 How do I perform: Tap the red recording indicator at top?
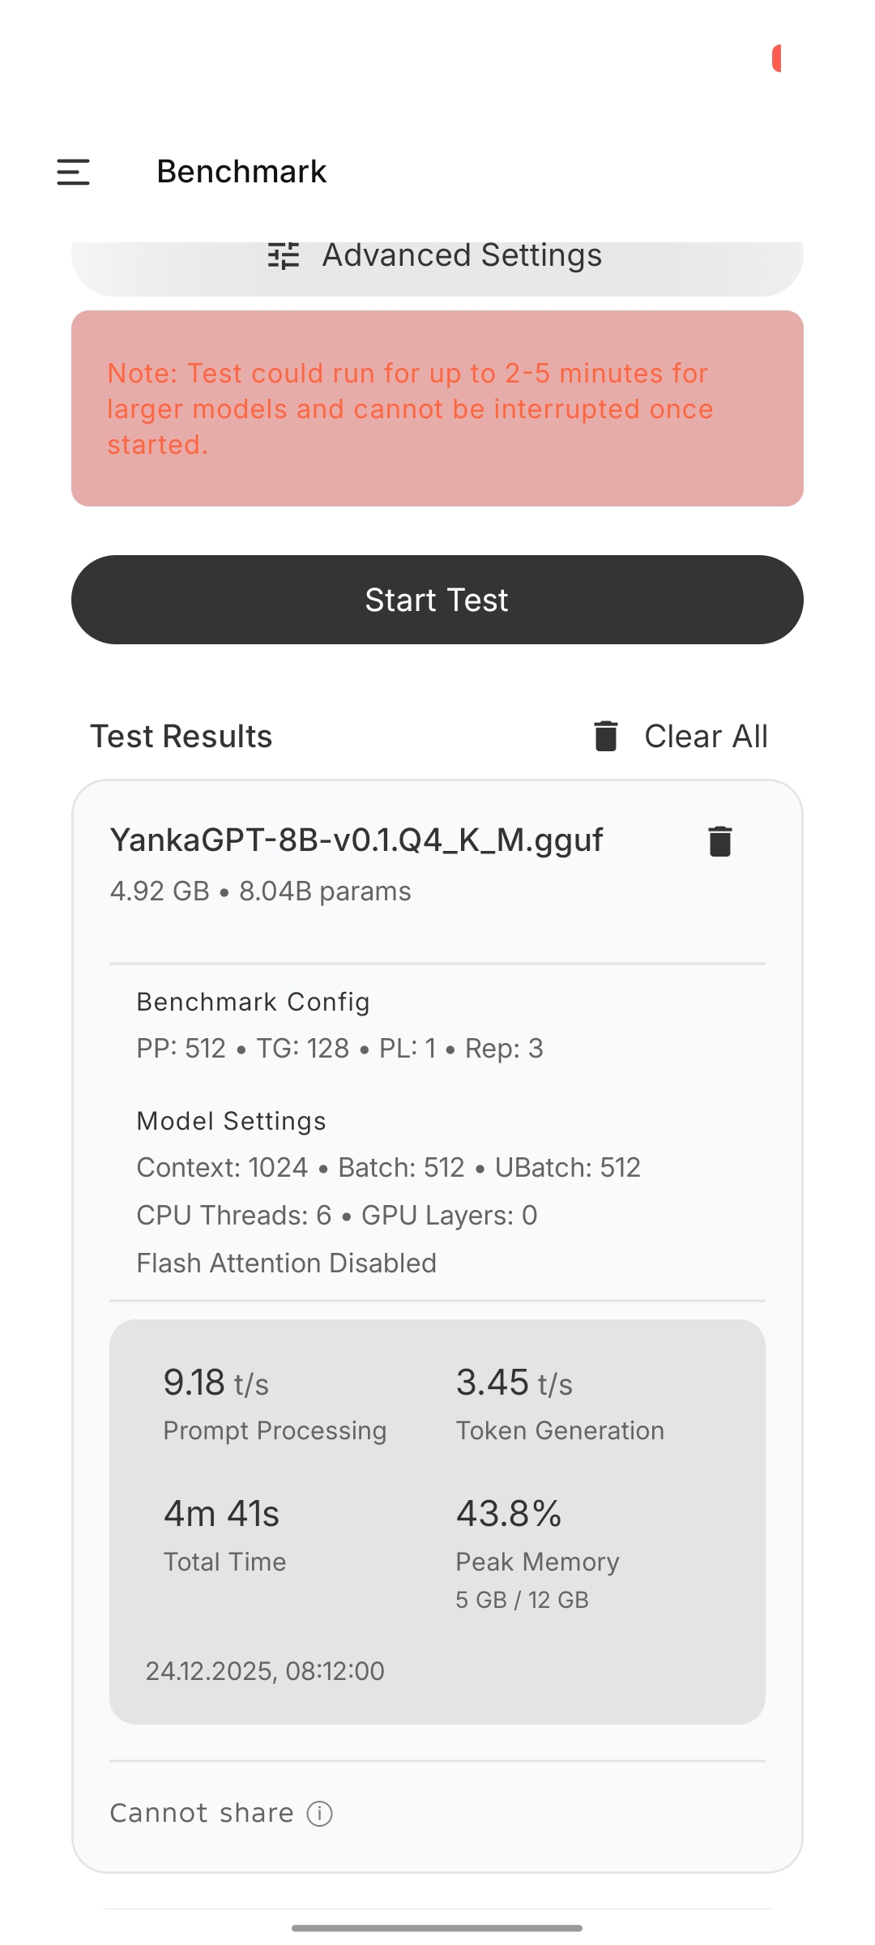(776, 58)
